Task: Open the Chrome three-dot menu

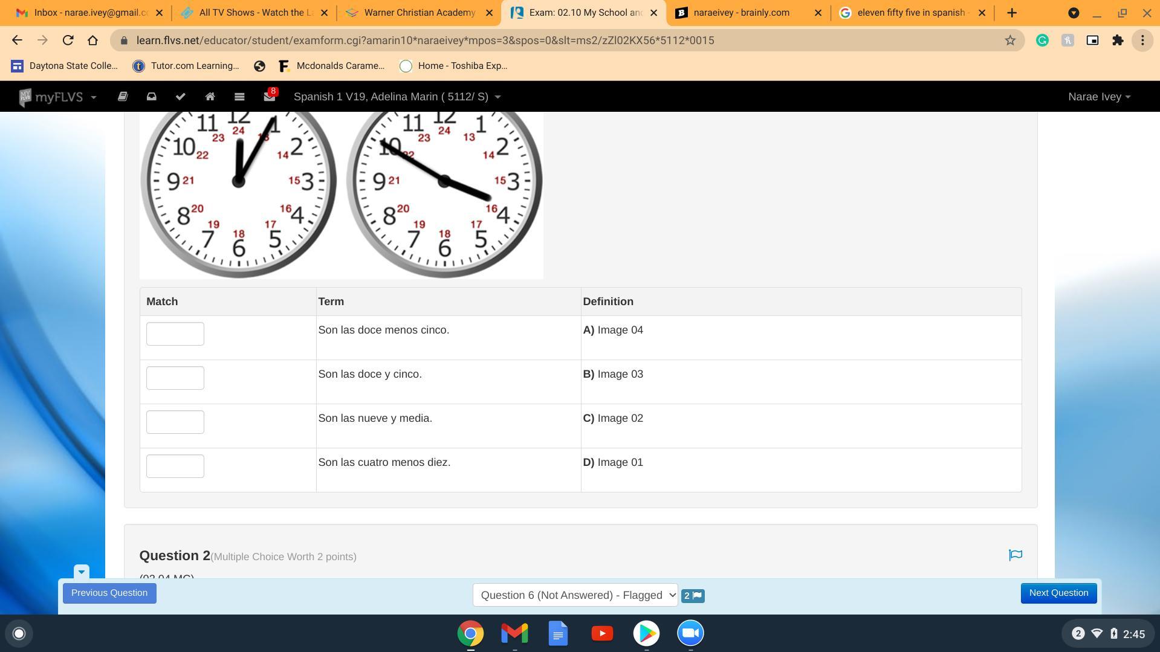Action: tap(1142, 40)
